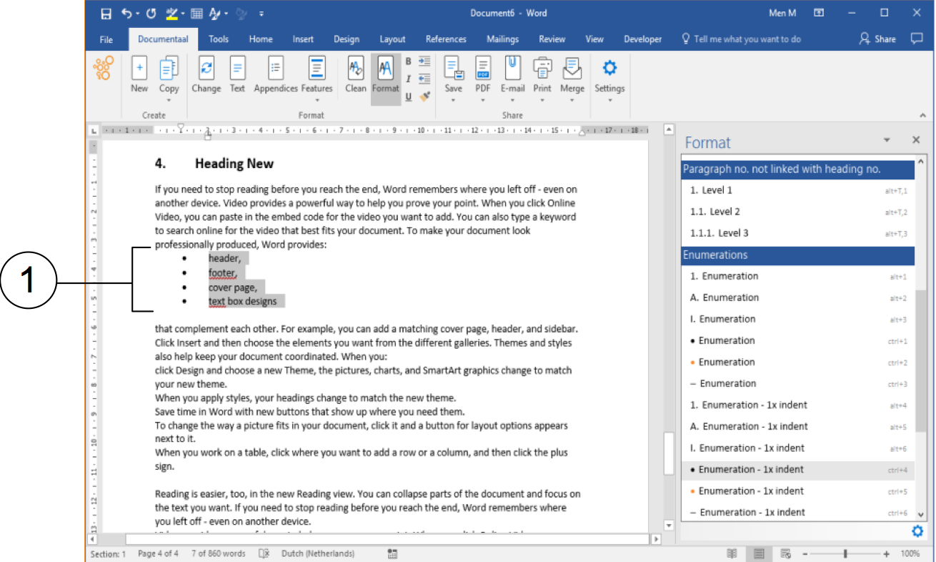Zoom out with the minus button
This screenshot has height=562, width=936.
804,554
